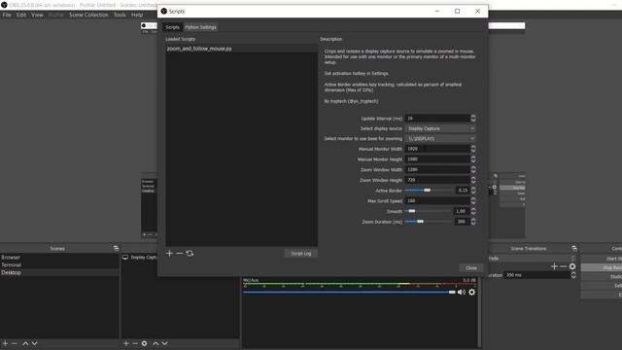Add a new source in the Sources dock

[x=126, y=343]
